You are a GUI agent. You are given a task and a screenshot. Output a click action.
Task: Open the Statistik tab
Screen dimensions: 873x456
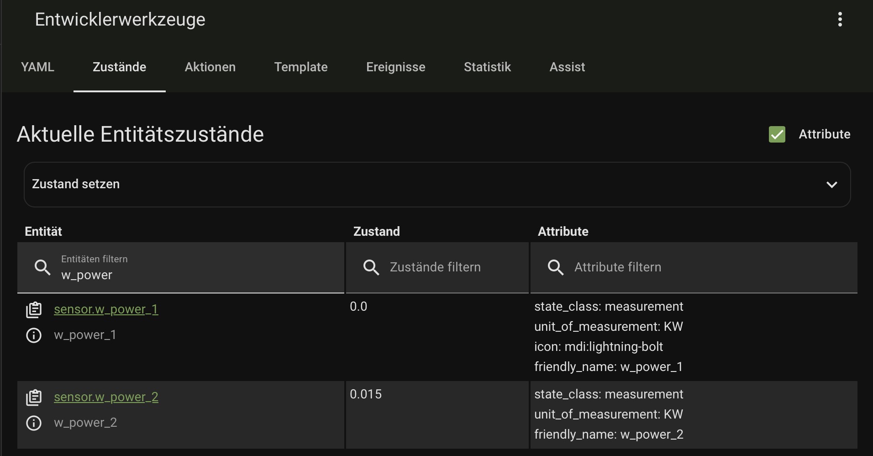click(x=487, y=67)
